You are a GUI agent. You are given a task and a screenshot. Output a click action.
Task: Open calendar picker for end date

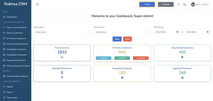point(208,32)
